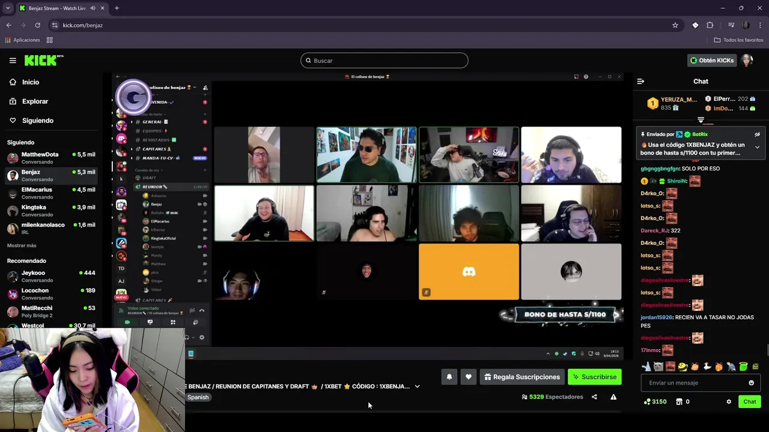Click the Buscar search field
Viewport: 769px width, 432px height.
coord(384,61)
